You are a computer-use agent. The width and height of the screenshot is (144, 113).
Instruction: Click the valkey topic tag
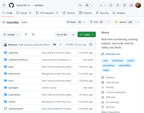pos(106,70)
